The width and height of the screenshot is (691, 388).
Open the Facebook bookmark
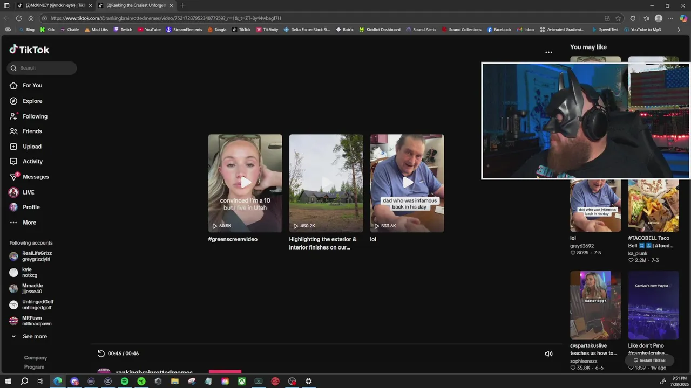499,30
